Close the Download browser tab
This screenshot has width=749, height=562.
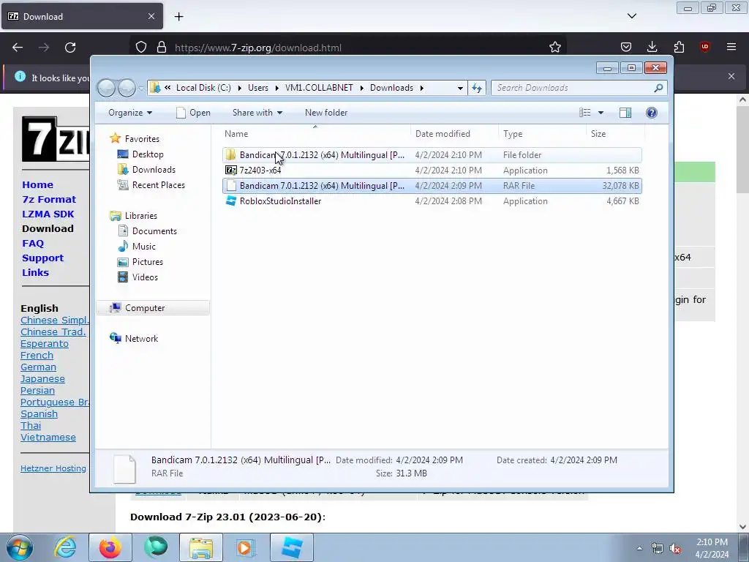coord(151,16)
